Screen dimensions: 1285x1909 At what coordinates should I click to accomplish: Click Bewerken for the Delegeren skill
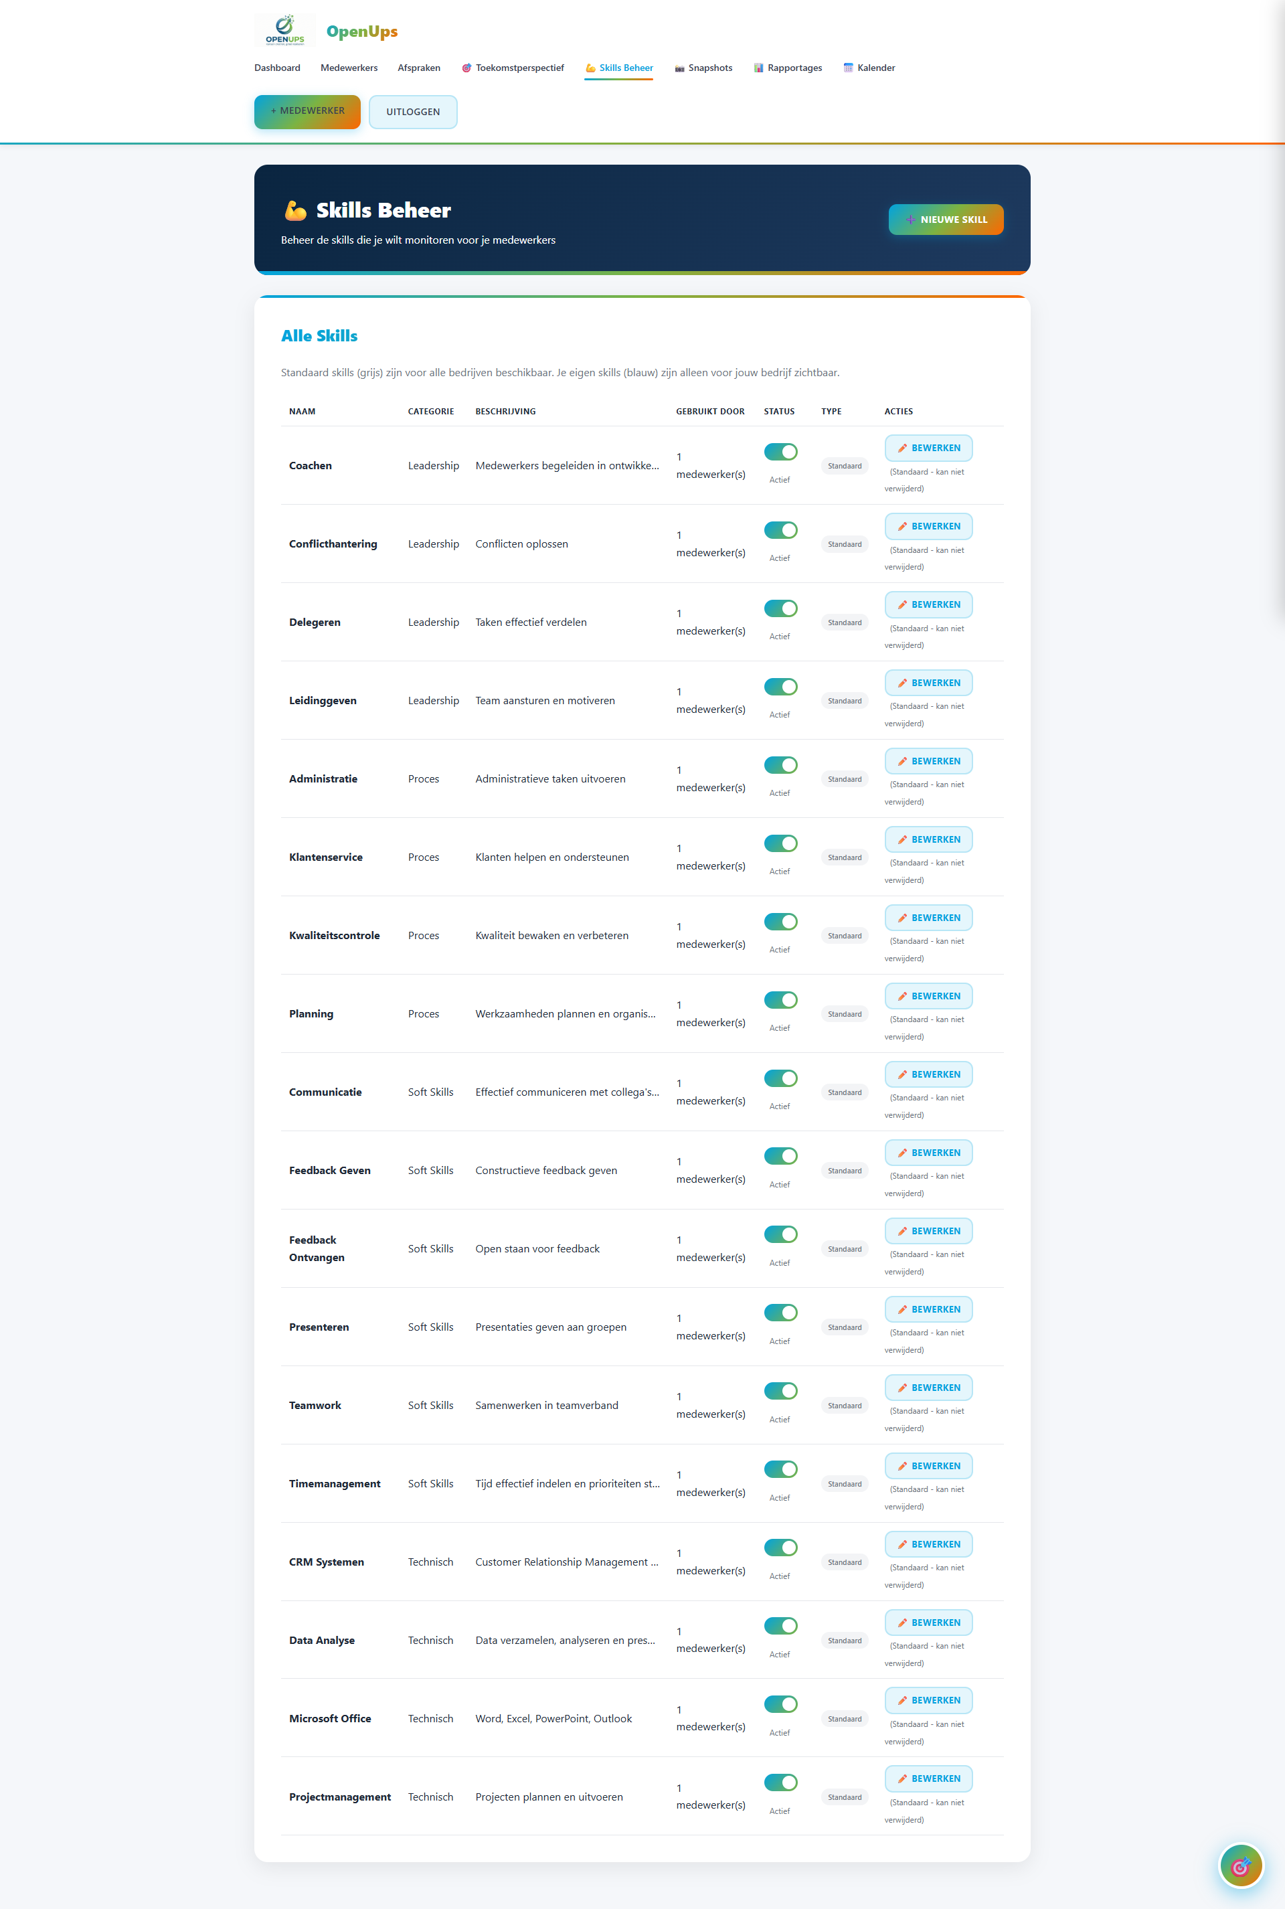click(x=928, y=605)
